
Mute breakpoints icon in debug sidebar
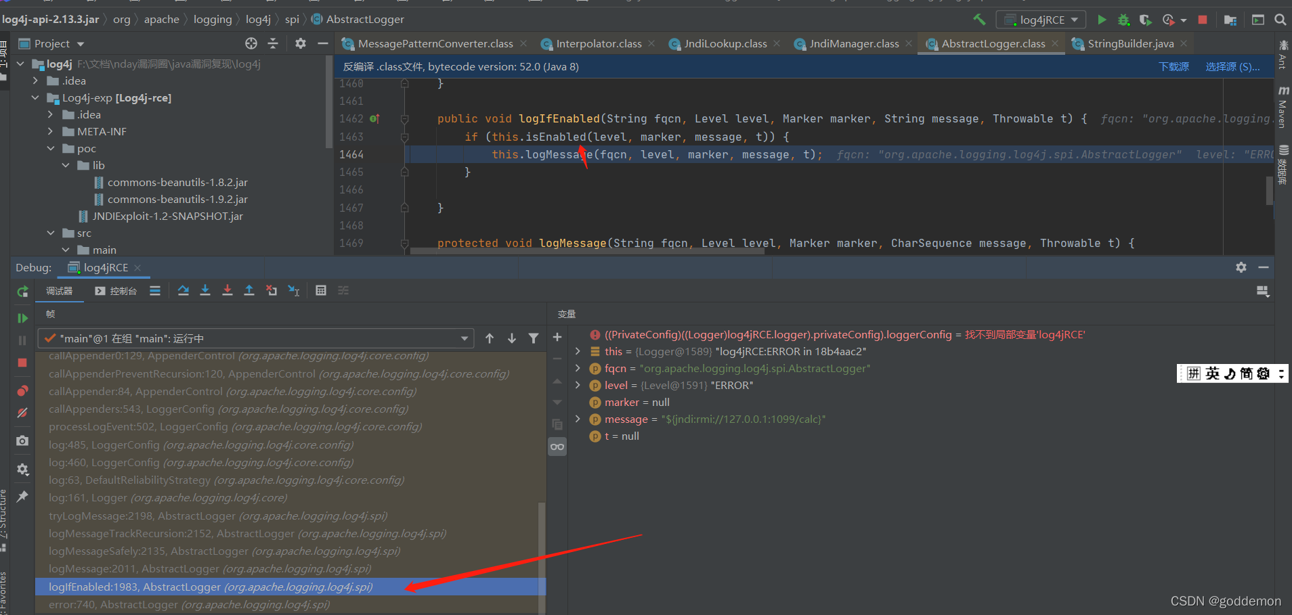[22, 413]
